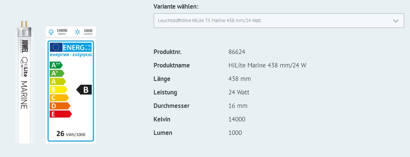Click the black B rating arrow

pyautogui.click(x=84, y=90)
